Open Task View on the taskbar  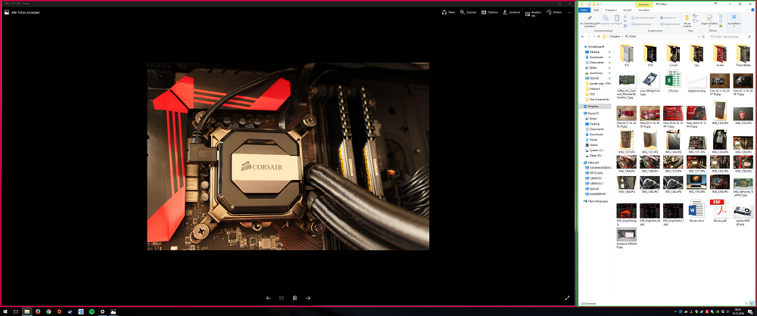click(16, 311)
